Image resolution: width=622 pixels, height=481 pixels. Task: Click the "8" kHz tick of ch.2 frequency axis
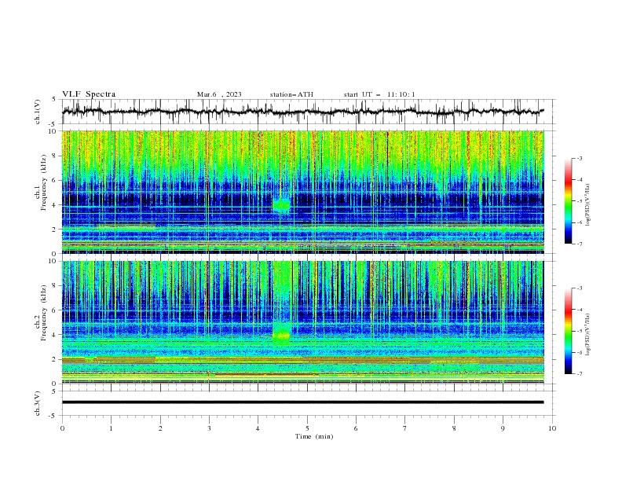(55, 286)
